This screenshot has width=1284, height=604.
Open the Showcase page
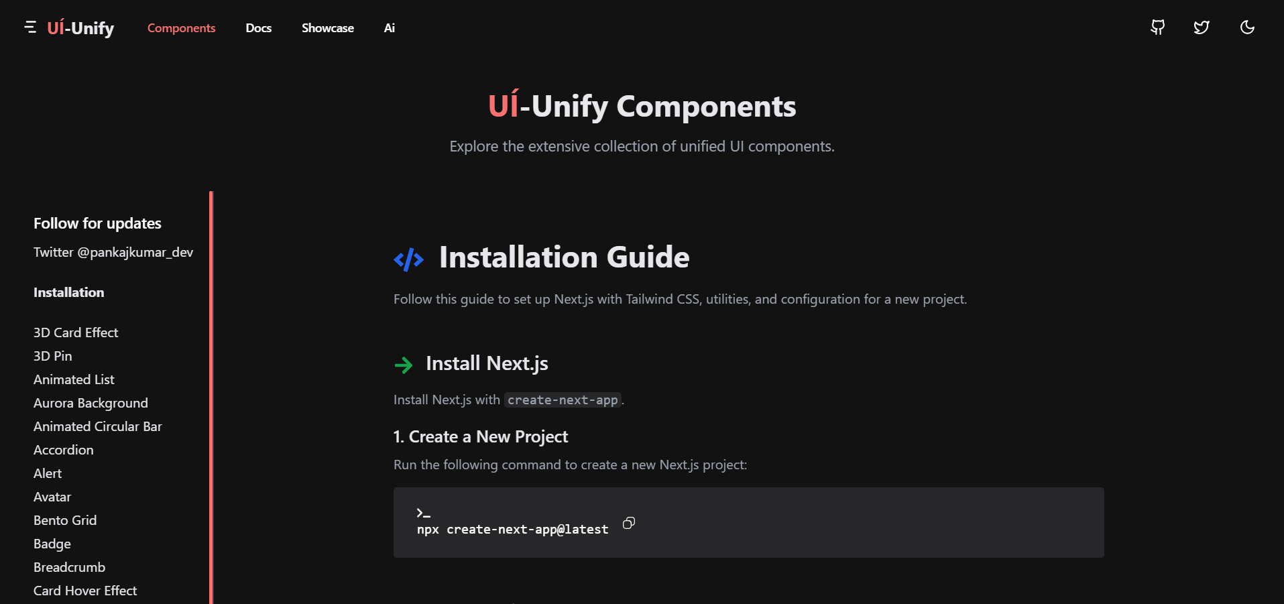click(327, 28)
